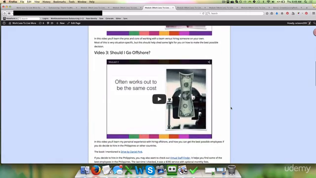Click Edit Page in admin bar
Viewport: 316px width, 178px height.
tap(74, 23)
